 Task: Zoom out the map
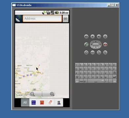click(x=36, y=94)
